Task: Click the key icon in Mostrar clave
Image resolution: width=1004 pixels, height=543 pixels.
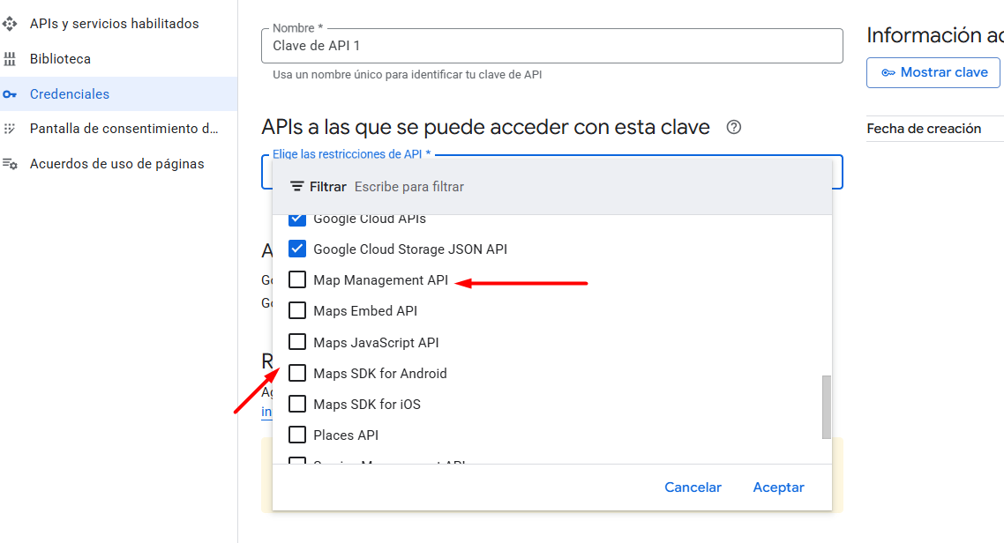Action: coord(888,72)
